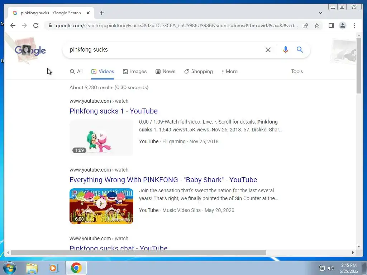Screen dimensions: 367x275
Task: Open the network tray icon
Action: coord(322,268)
